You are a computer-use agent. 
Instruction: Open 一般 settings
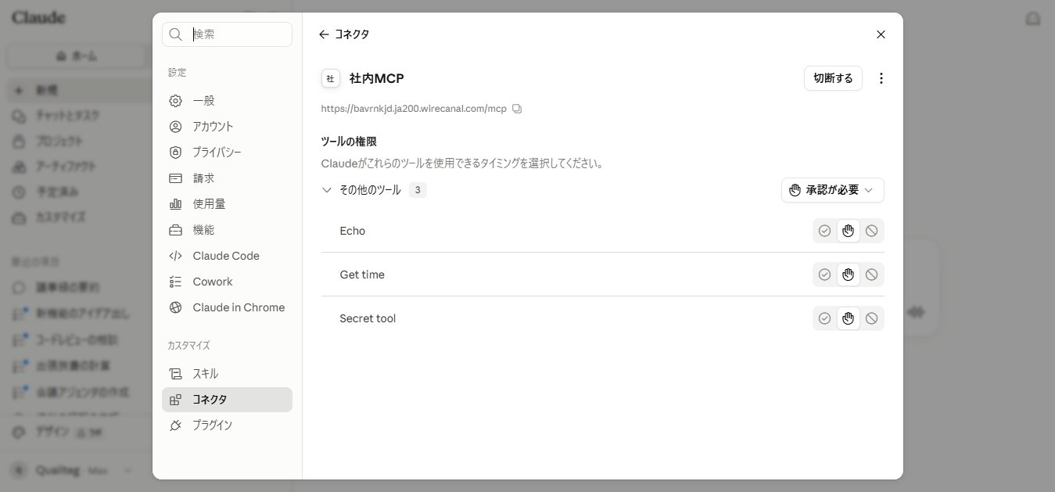click(x=227, y=101)
